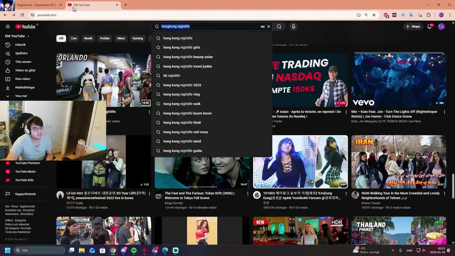This screenshot has height=256, width=455.
Task: Open Spotify from the Windows taskbar
Action: [134, 250]
